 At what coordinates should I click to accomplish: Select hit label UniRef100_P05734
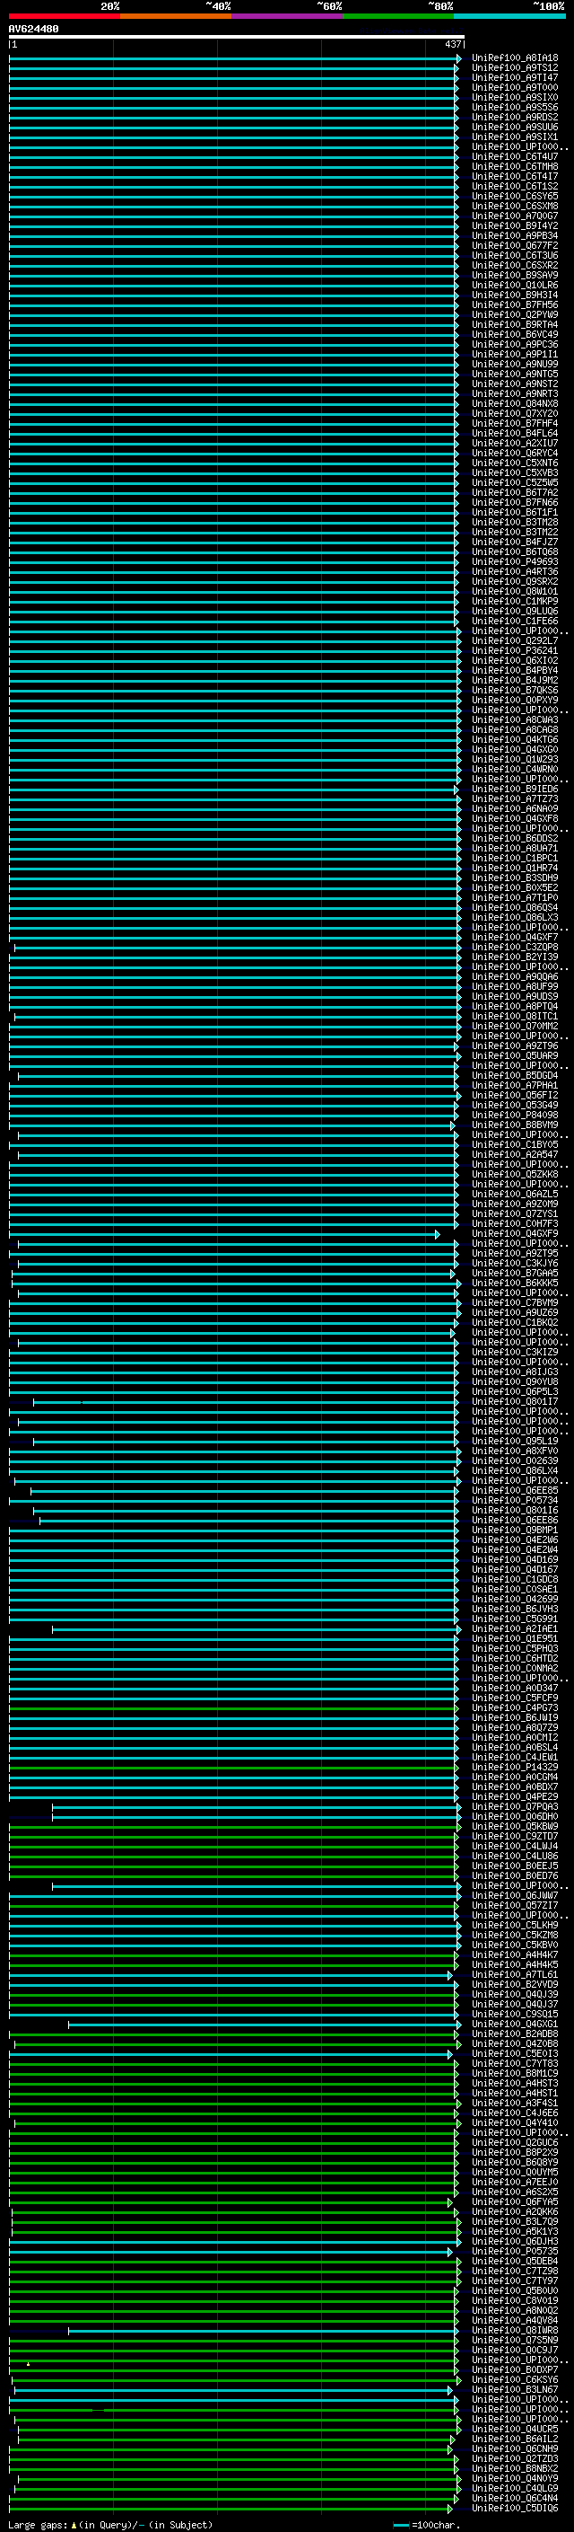coord(515,1500)
